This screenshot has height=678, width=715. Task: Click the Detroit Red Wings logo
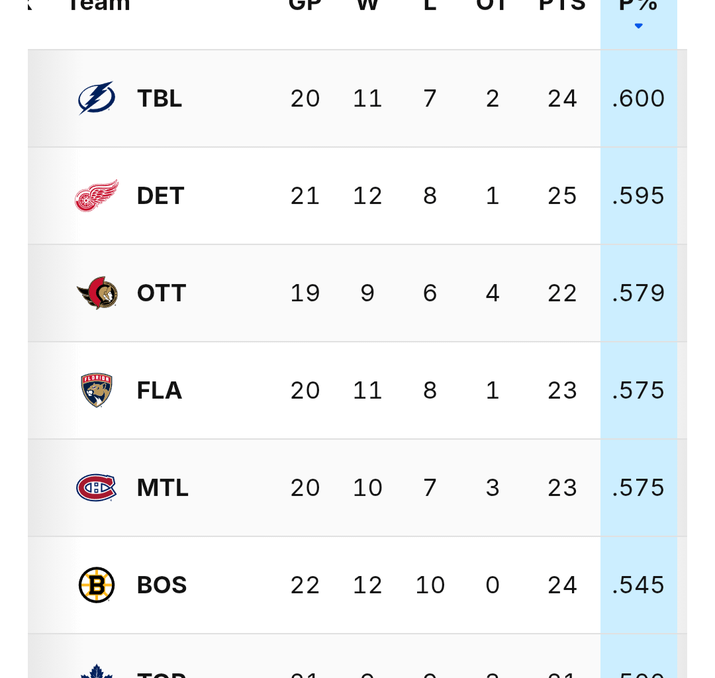click(97, 196)
